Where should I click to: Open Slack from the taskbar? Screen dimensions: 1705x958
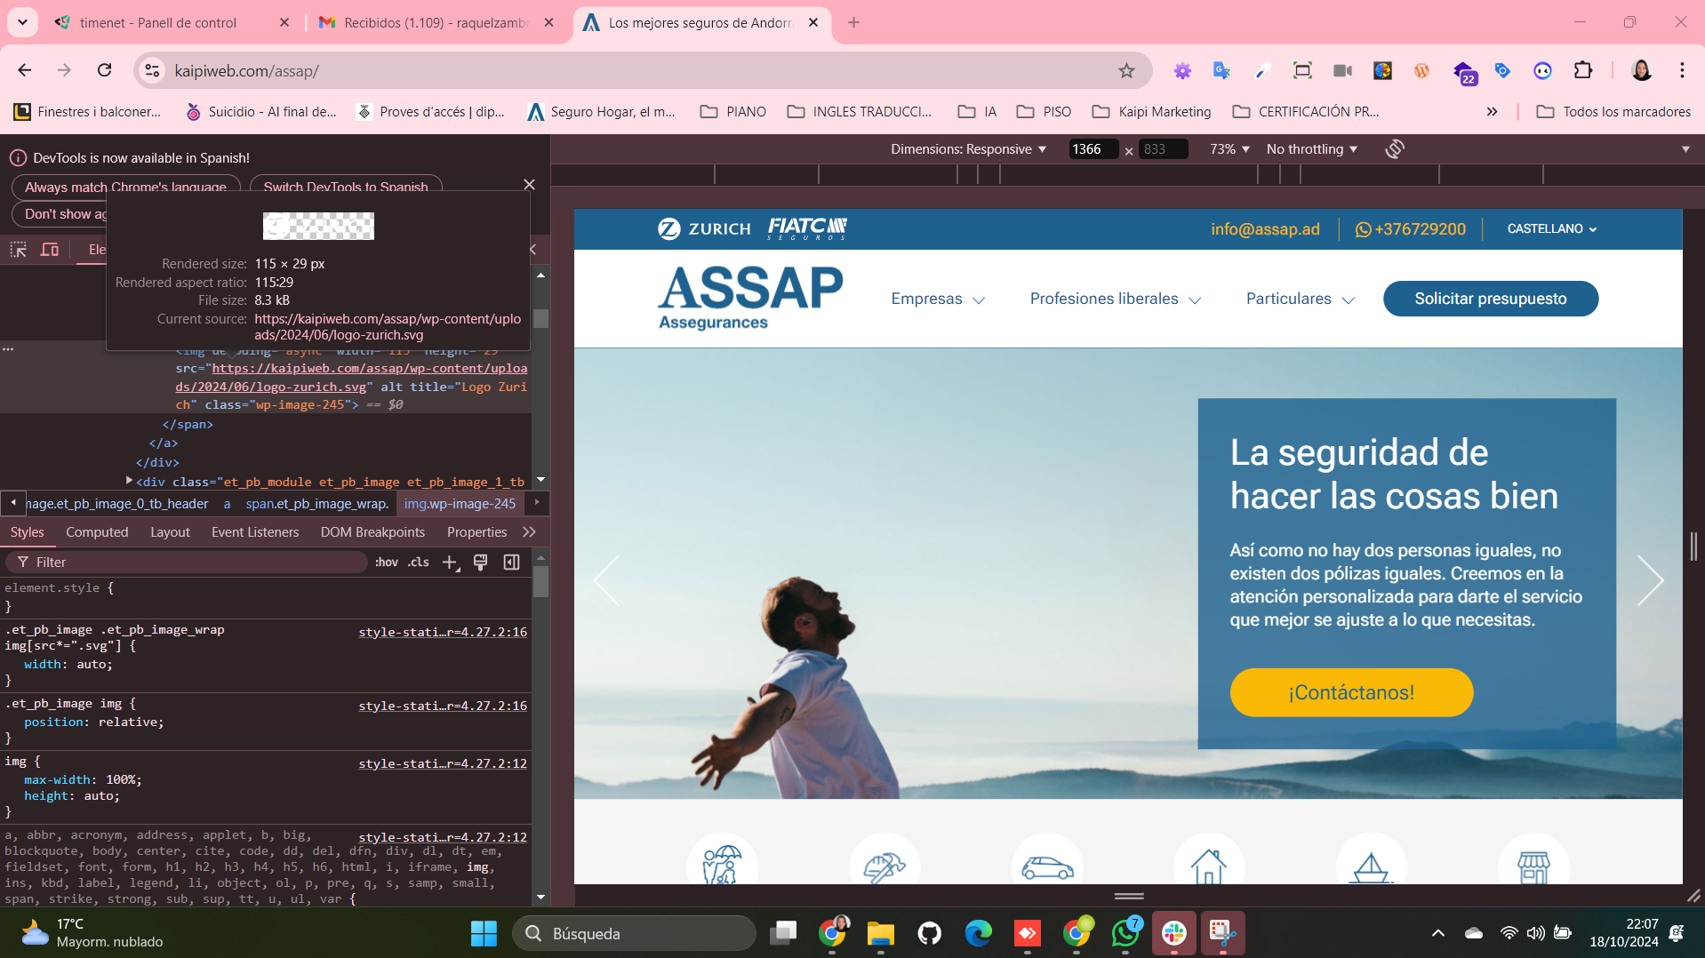coord(1174,933)
